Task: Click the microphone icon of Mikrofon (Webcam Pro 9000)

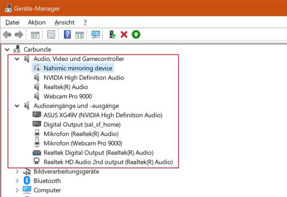Action: [x=37, y=143]
